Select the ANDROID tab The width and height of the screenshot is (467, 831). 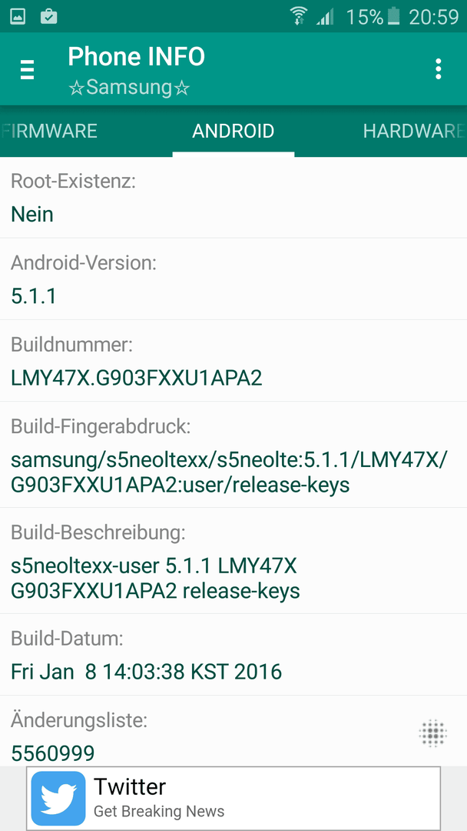(233, 131)
